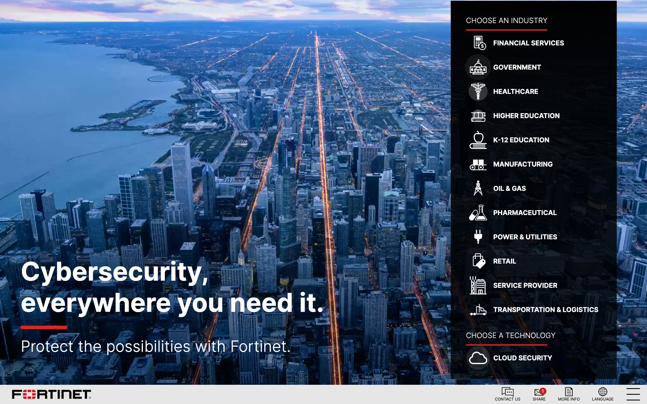Click the Oil & Gas derrick icon
Image resolution: width=647 pixels, height=404 pixels.
478,188
